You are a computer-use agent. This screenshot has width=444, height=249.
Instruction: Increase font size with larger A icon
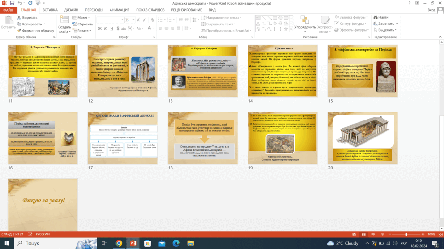pyautogui.click(x=138, y=20)
